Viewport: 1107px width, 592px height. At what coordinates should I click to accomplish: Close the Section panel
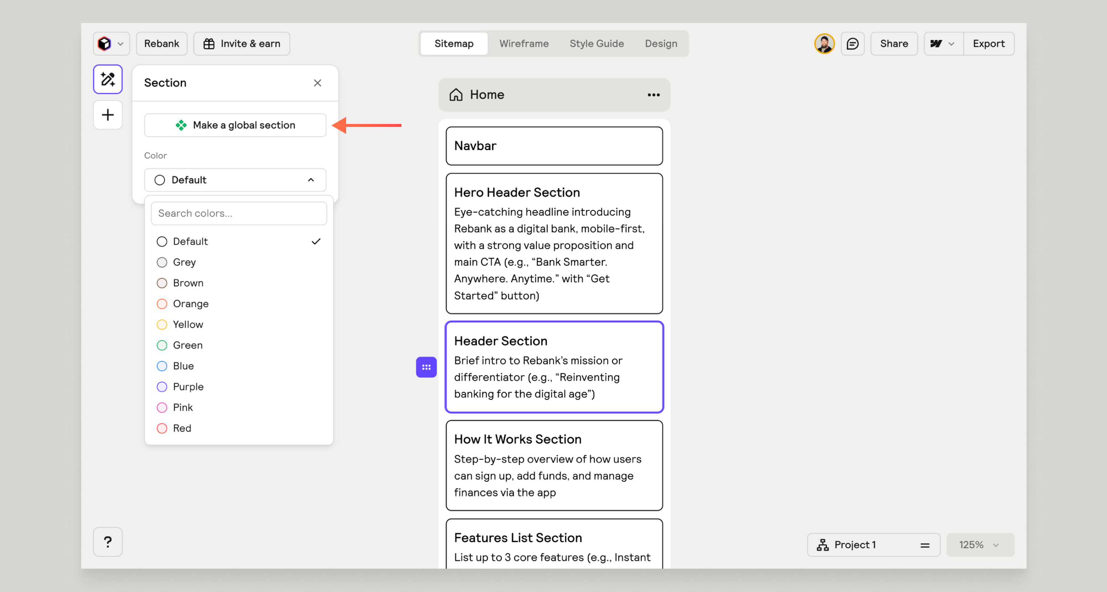pos(317,83)
